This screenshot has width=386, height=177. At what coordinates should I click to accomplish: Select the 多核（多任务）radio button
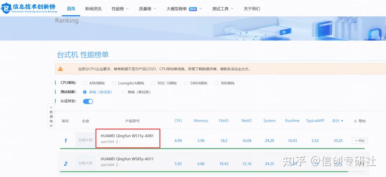click(x=85, y=92)
